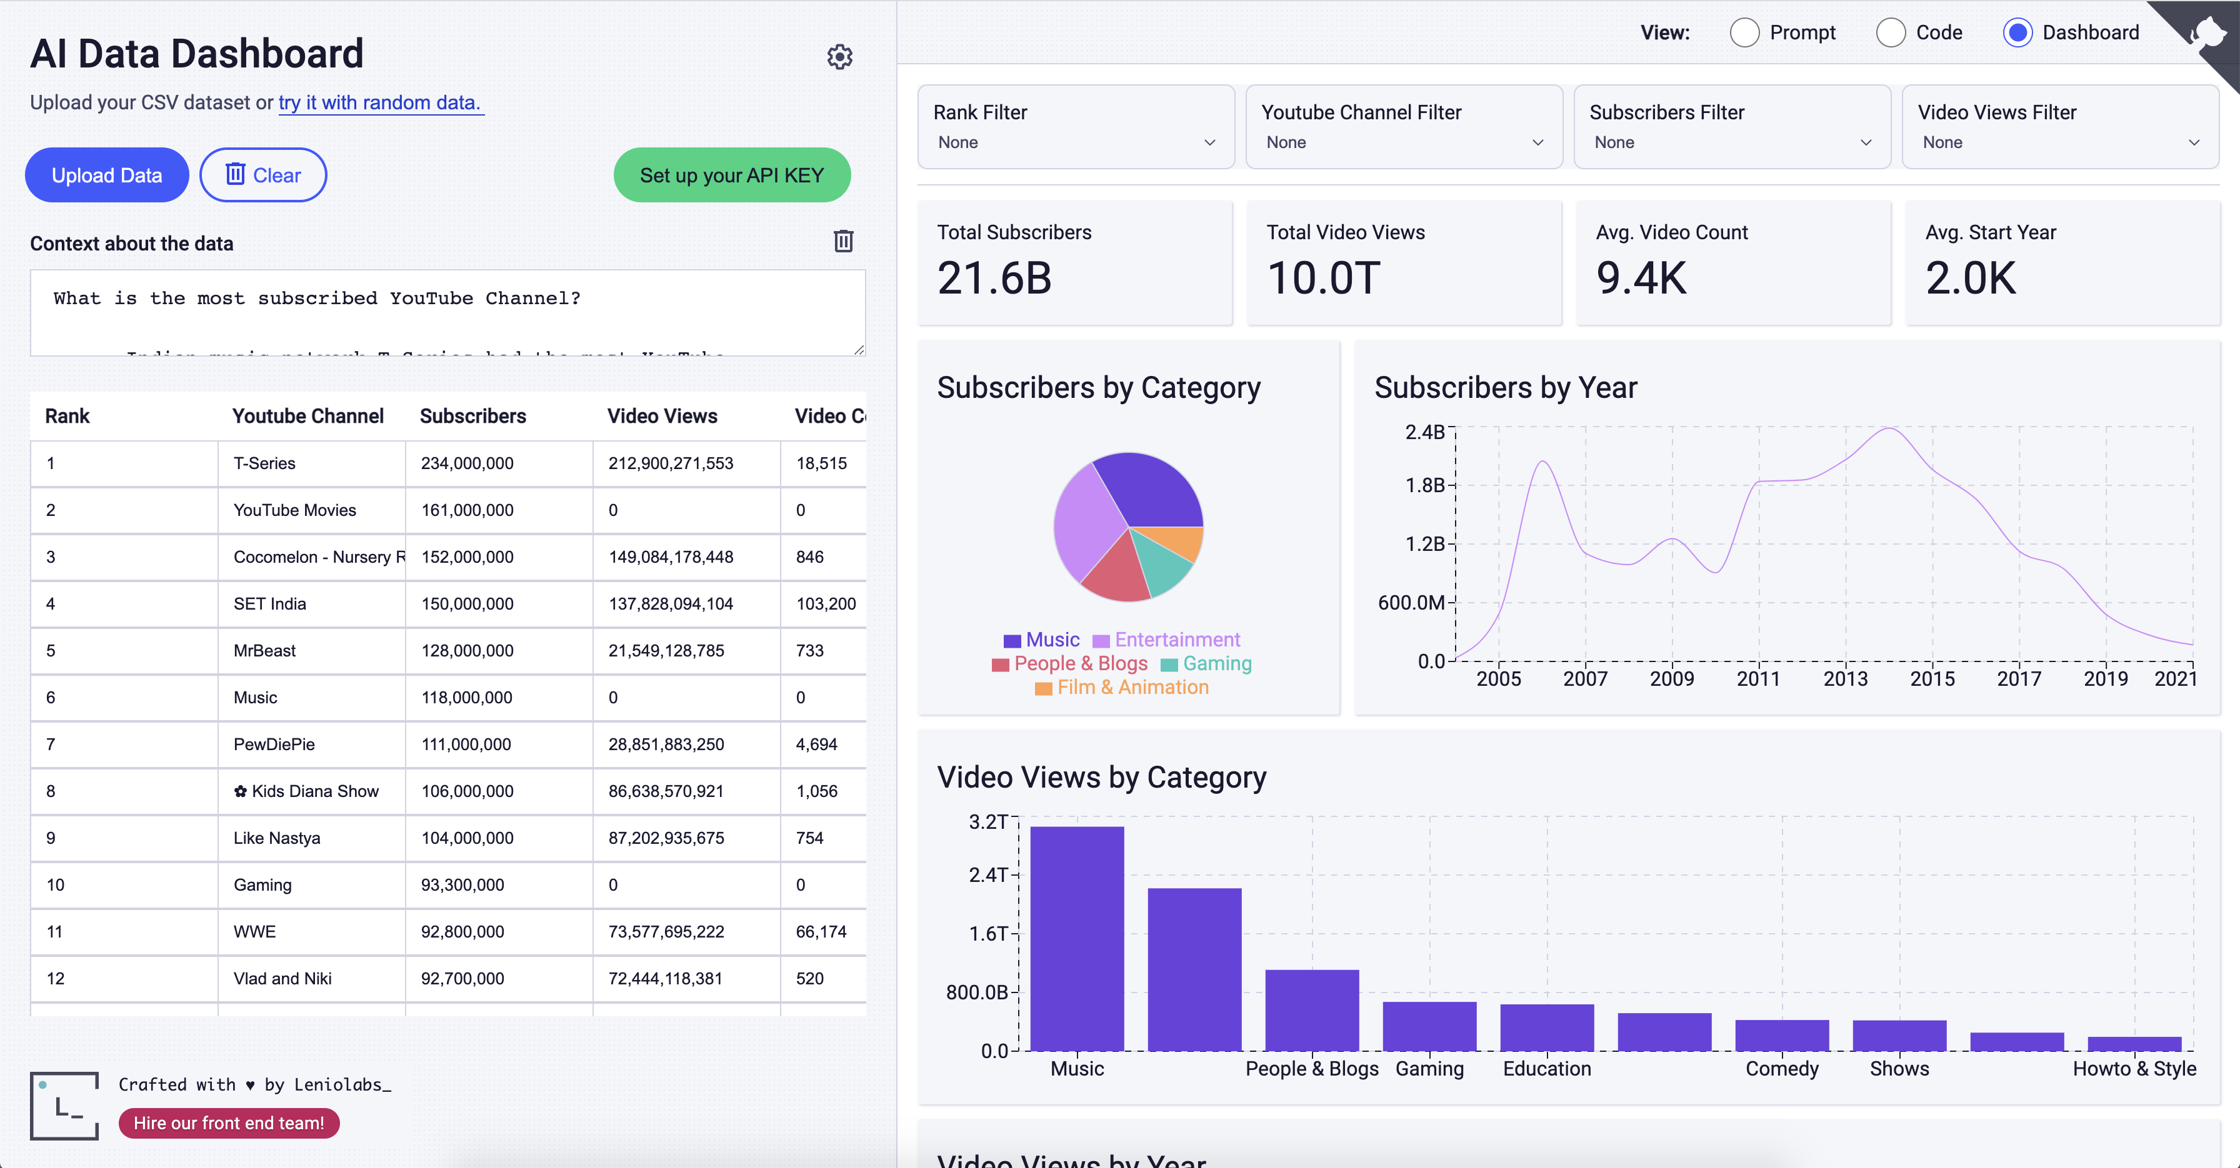Follow the try it with random data link

[x=380, y=102]
